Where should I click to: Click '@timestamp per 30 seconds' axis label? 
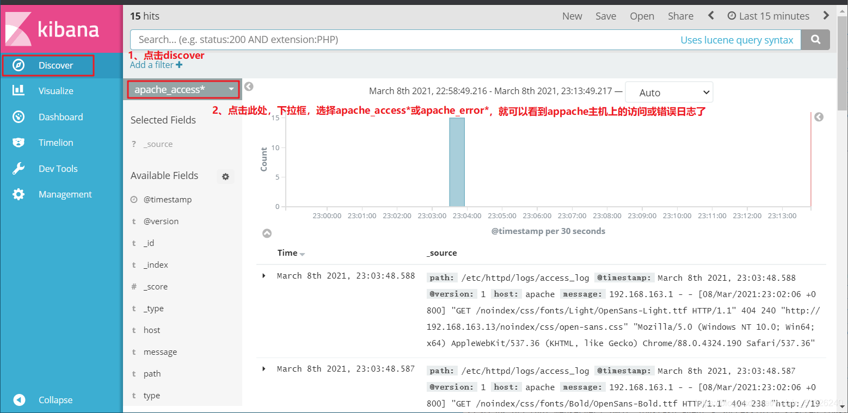click(548, 231)
